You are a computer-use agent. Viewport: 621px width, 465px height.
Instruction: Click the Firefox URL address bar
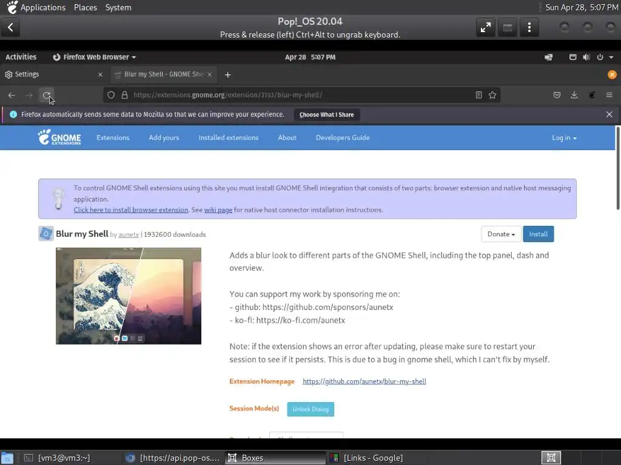point(301,95)
